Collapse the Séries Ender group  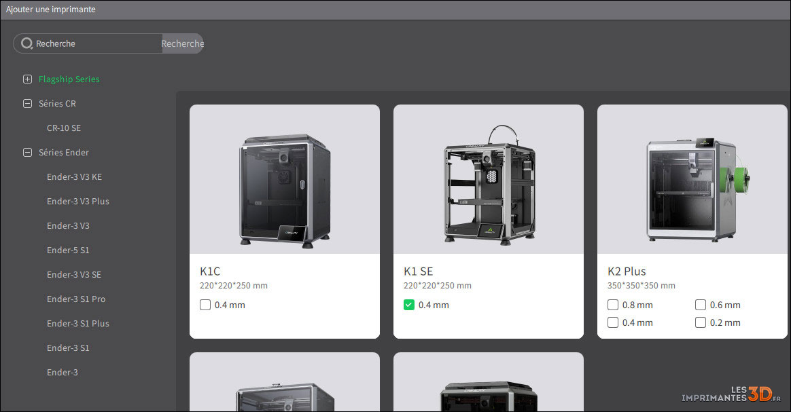[28, 152]
